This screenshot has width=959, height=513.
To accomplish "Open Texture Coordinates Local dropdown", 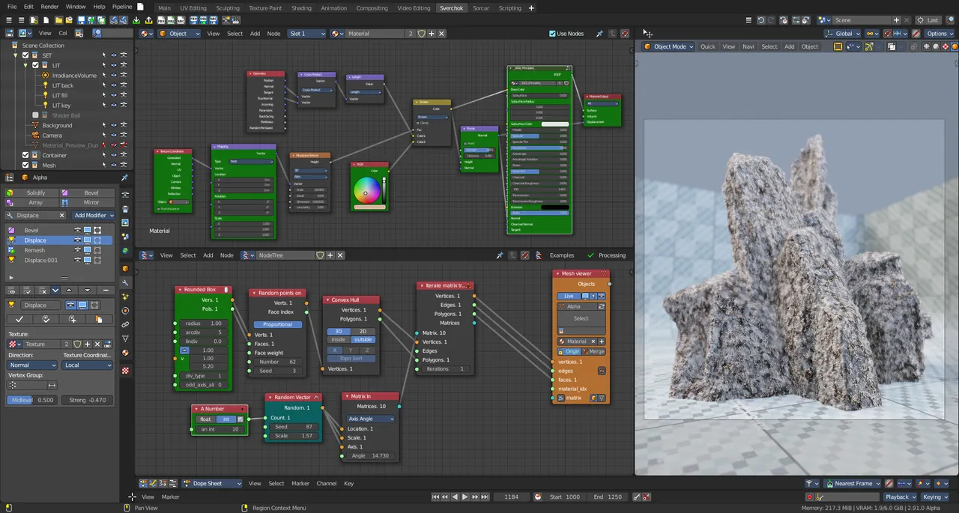I will coord(88,365).
